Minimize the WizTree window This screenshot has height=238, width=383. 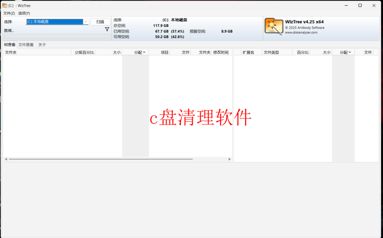tap(346, 5)
